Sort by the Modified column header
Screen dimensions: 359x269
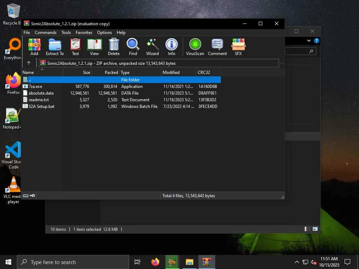(178, 72)
